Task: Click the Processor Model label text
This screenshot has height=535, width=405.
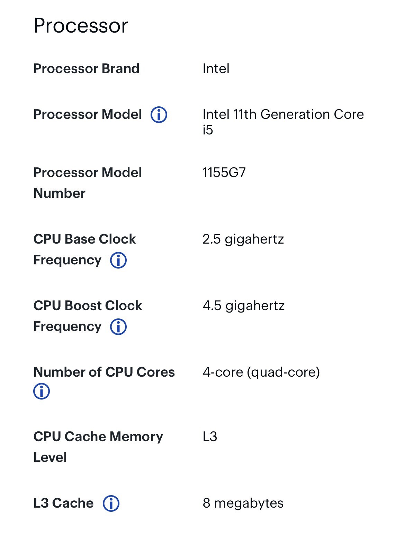Action: pyautogui.click(x=88, y=114)
